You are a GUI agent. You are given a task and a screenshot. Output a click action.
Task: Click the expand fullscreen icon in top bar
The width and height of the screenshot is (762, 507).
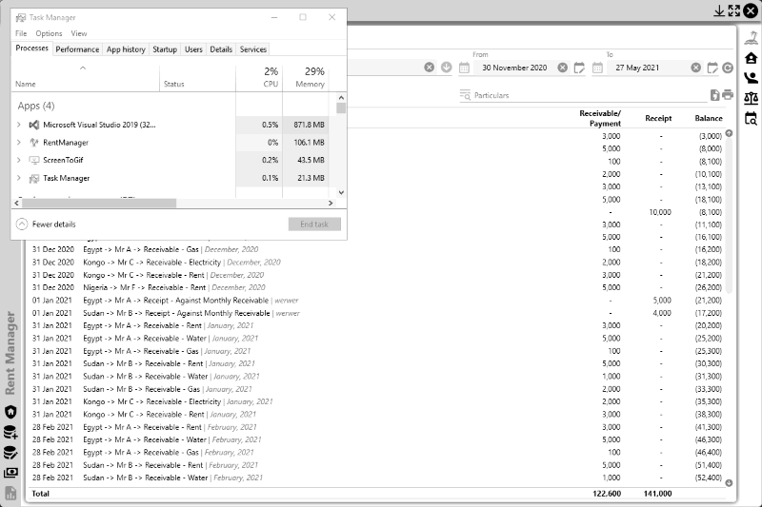coord(734,10)
